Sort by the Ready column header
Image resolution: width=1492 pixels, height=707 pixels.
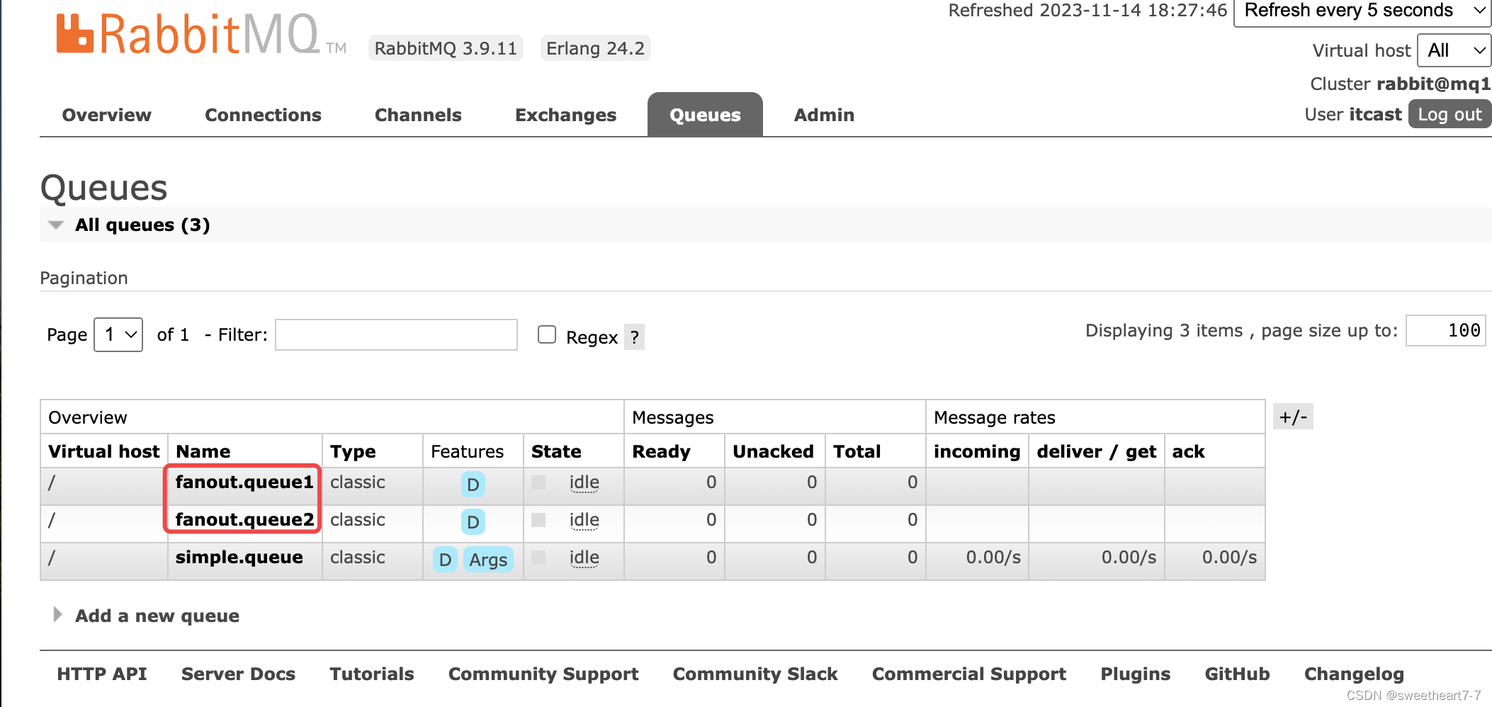(661, 451)
